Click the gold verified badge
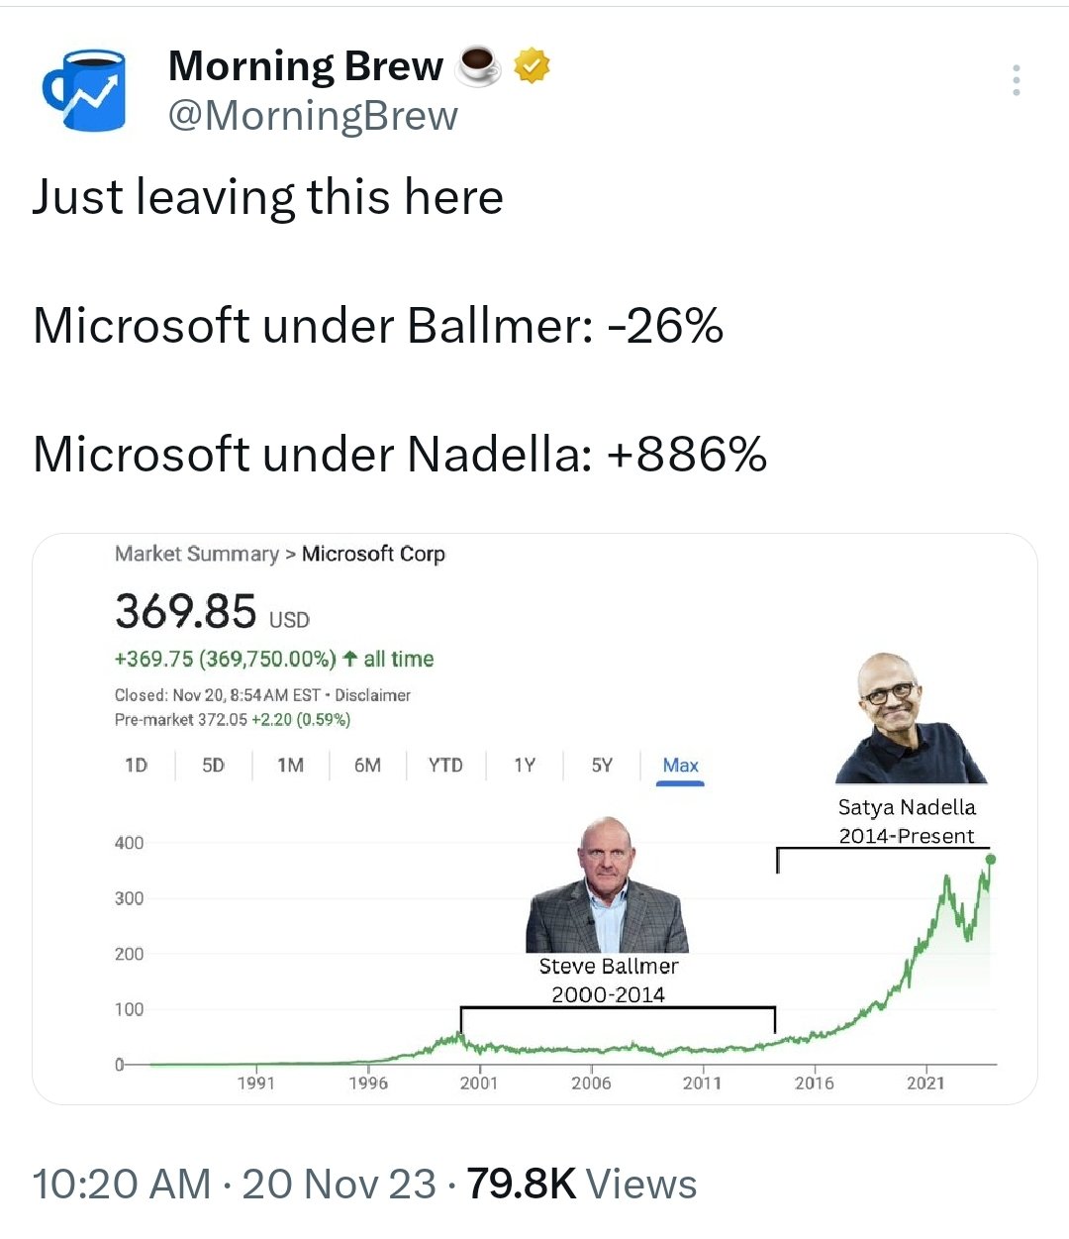 click(532, 66)
